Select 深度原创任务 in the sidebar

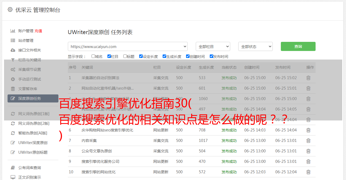(33, 98)
